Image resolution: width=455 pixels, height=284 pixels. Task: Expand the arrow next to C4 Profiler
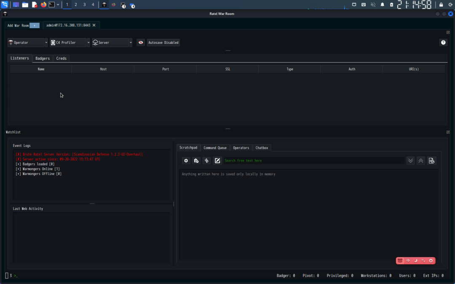88,42
